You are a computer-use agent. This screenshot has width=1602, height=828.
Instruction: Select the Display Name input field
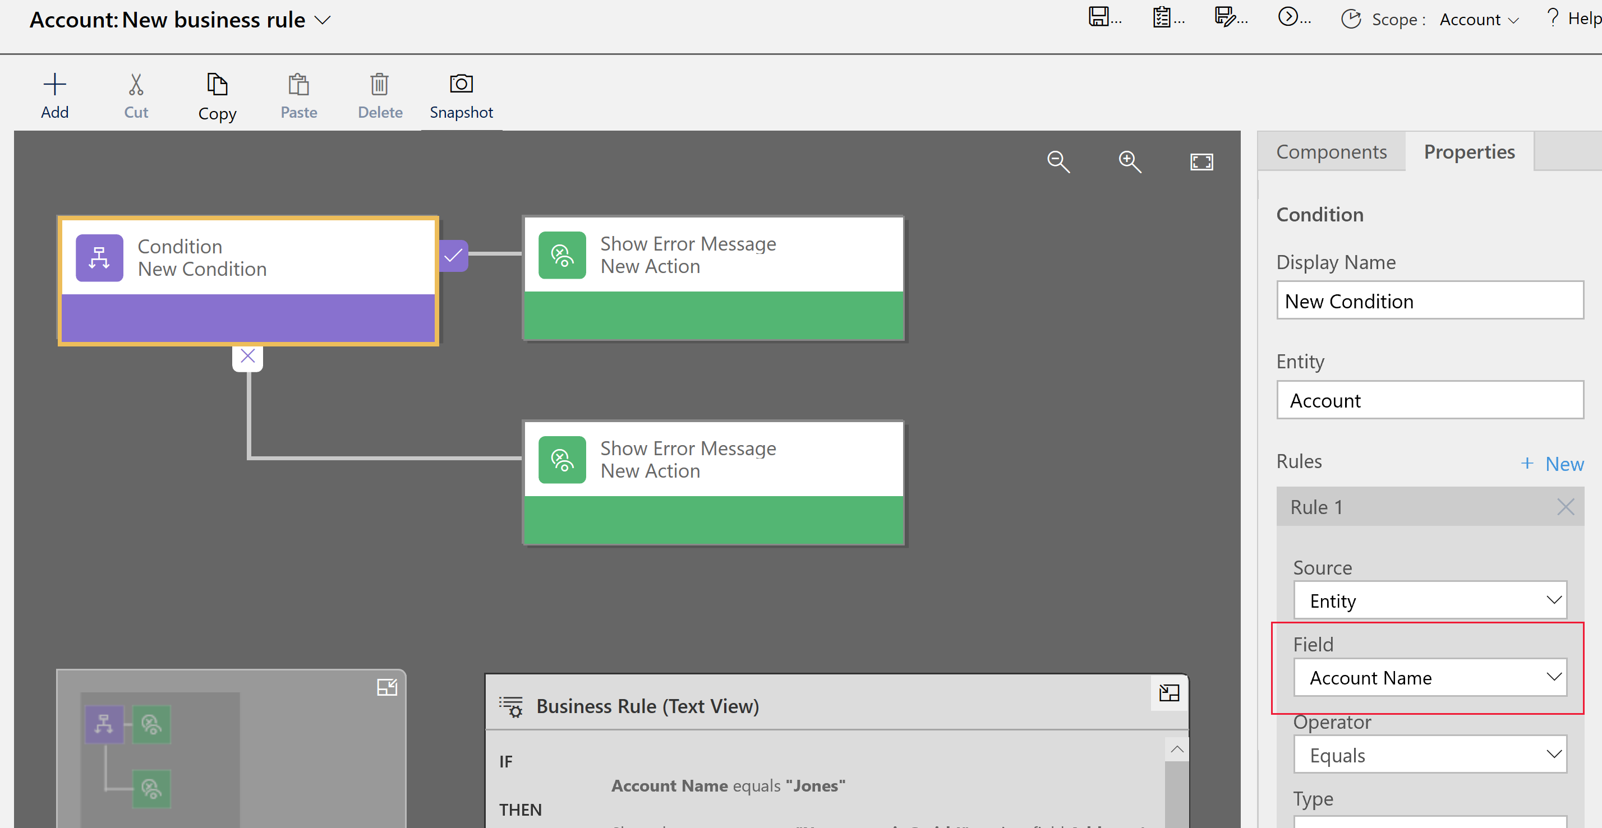point(1429,301)
